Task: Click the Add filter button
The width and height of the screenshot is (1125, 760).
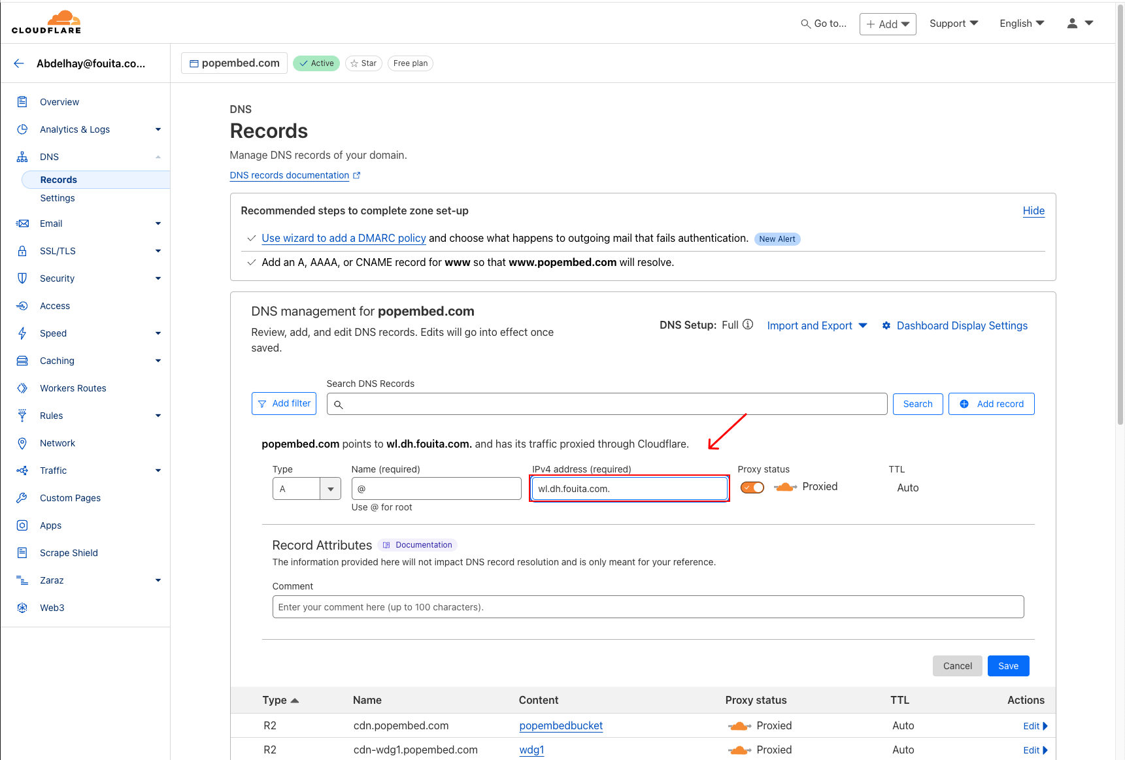Action: tap(284, 404)
